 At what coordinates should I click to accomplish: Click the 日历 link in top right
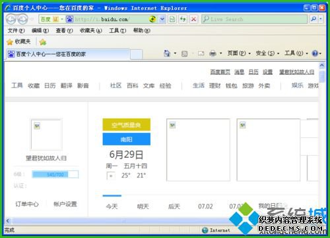click(253, 72)
